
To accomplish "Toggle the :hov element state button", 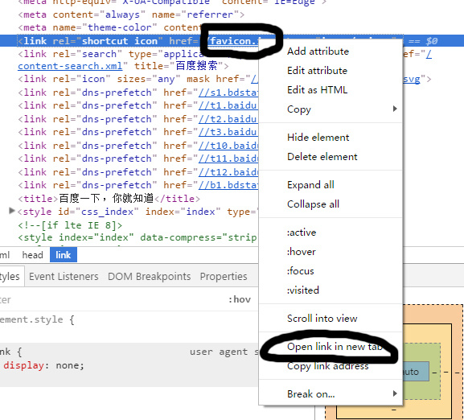I will [x=240, y=299].
